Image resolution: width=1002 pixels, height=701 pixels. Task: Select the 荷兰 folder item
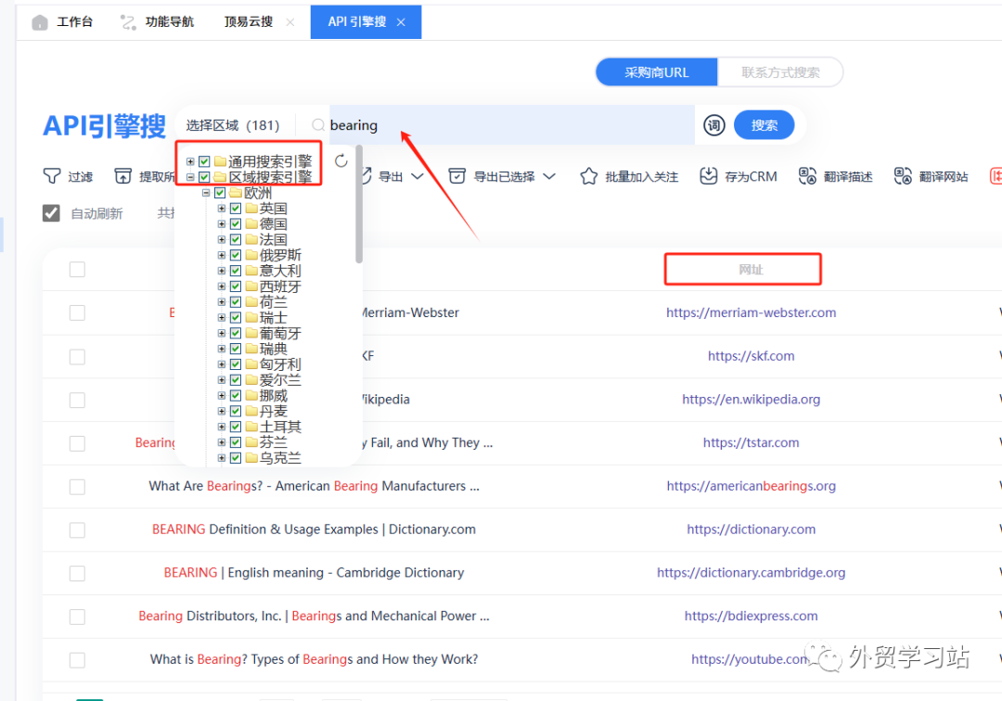coord(267,301)
